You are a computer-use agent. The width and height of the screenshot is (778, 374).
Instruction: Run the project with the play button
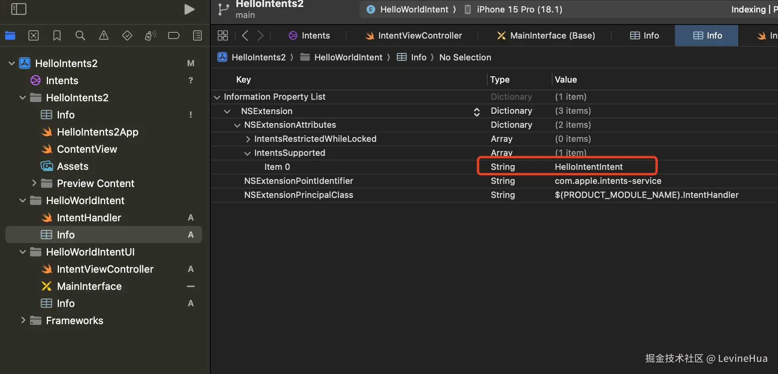pyautogui.click(x=189, y=9)
